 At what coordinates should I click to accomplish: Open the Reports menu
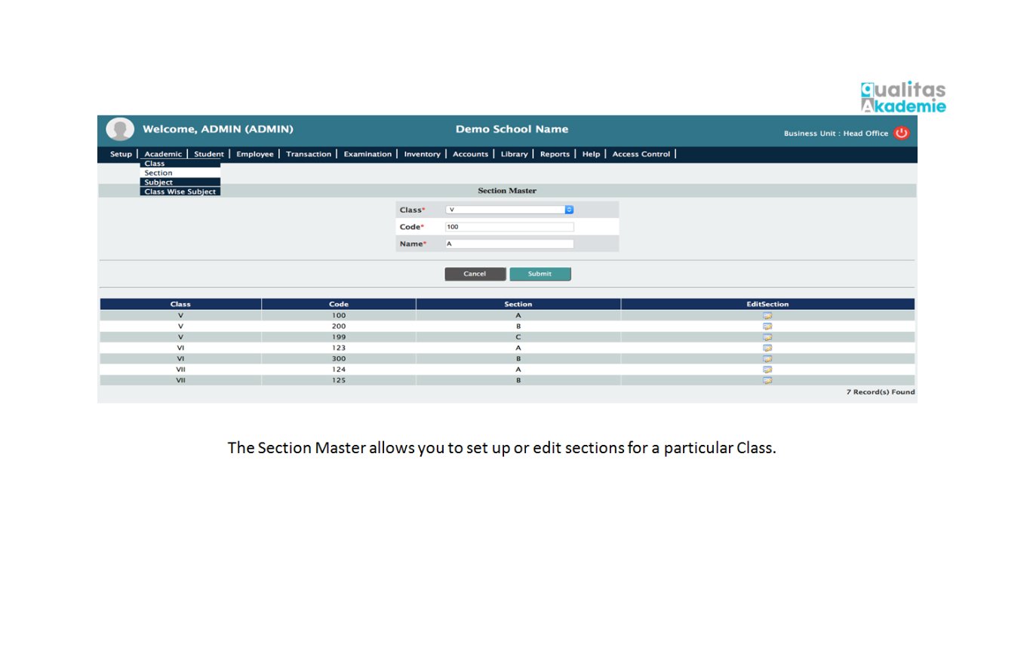pyautogui.click(x=555, y=155)
